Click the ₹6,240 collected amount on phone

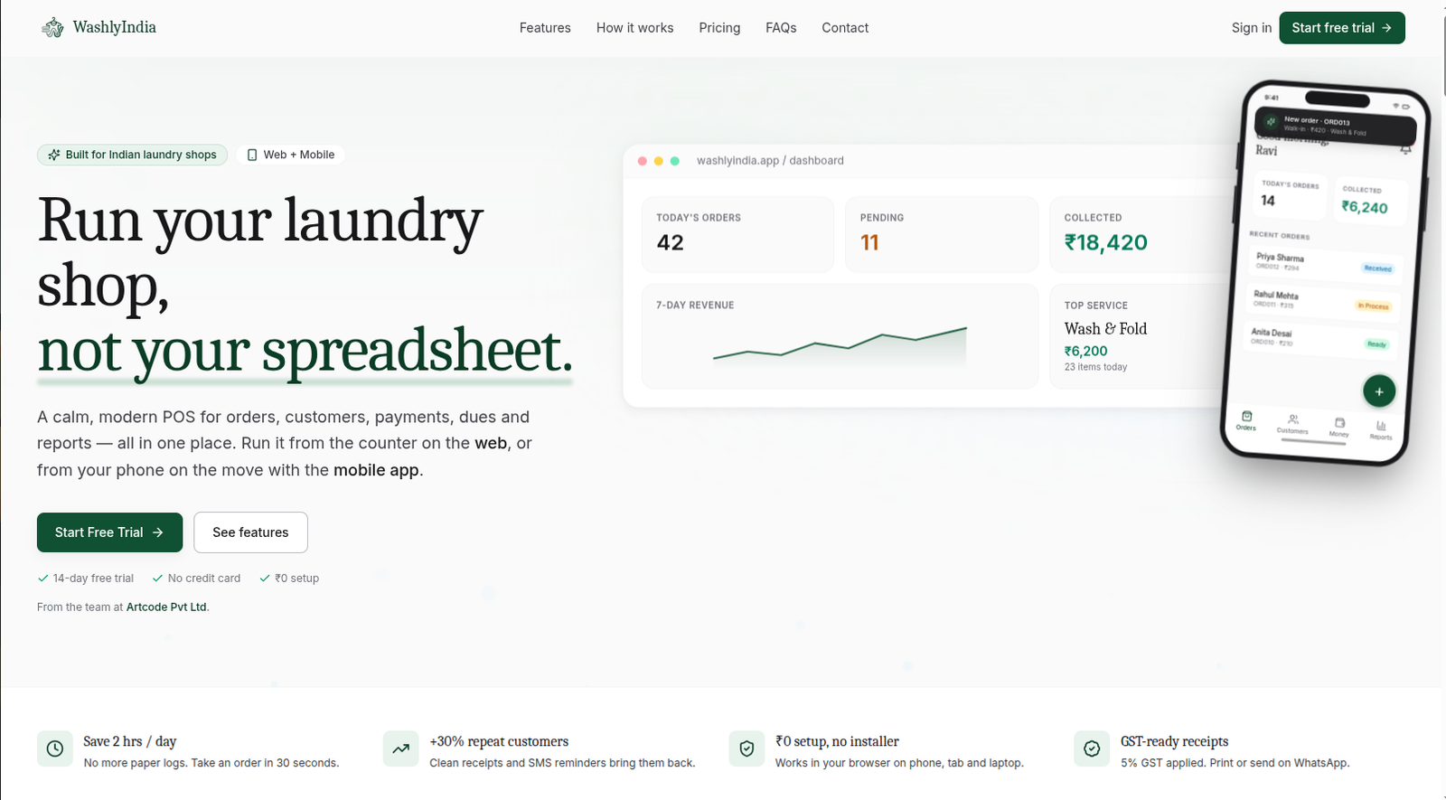1365,207
